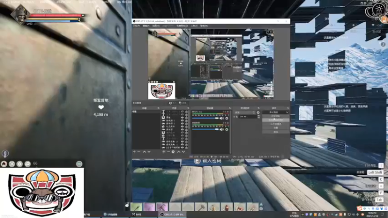The image size is (388, 218).
Task: Click the 桌面音频 volume slider
Action: [205, 129]
